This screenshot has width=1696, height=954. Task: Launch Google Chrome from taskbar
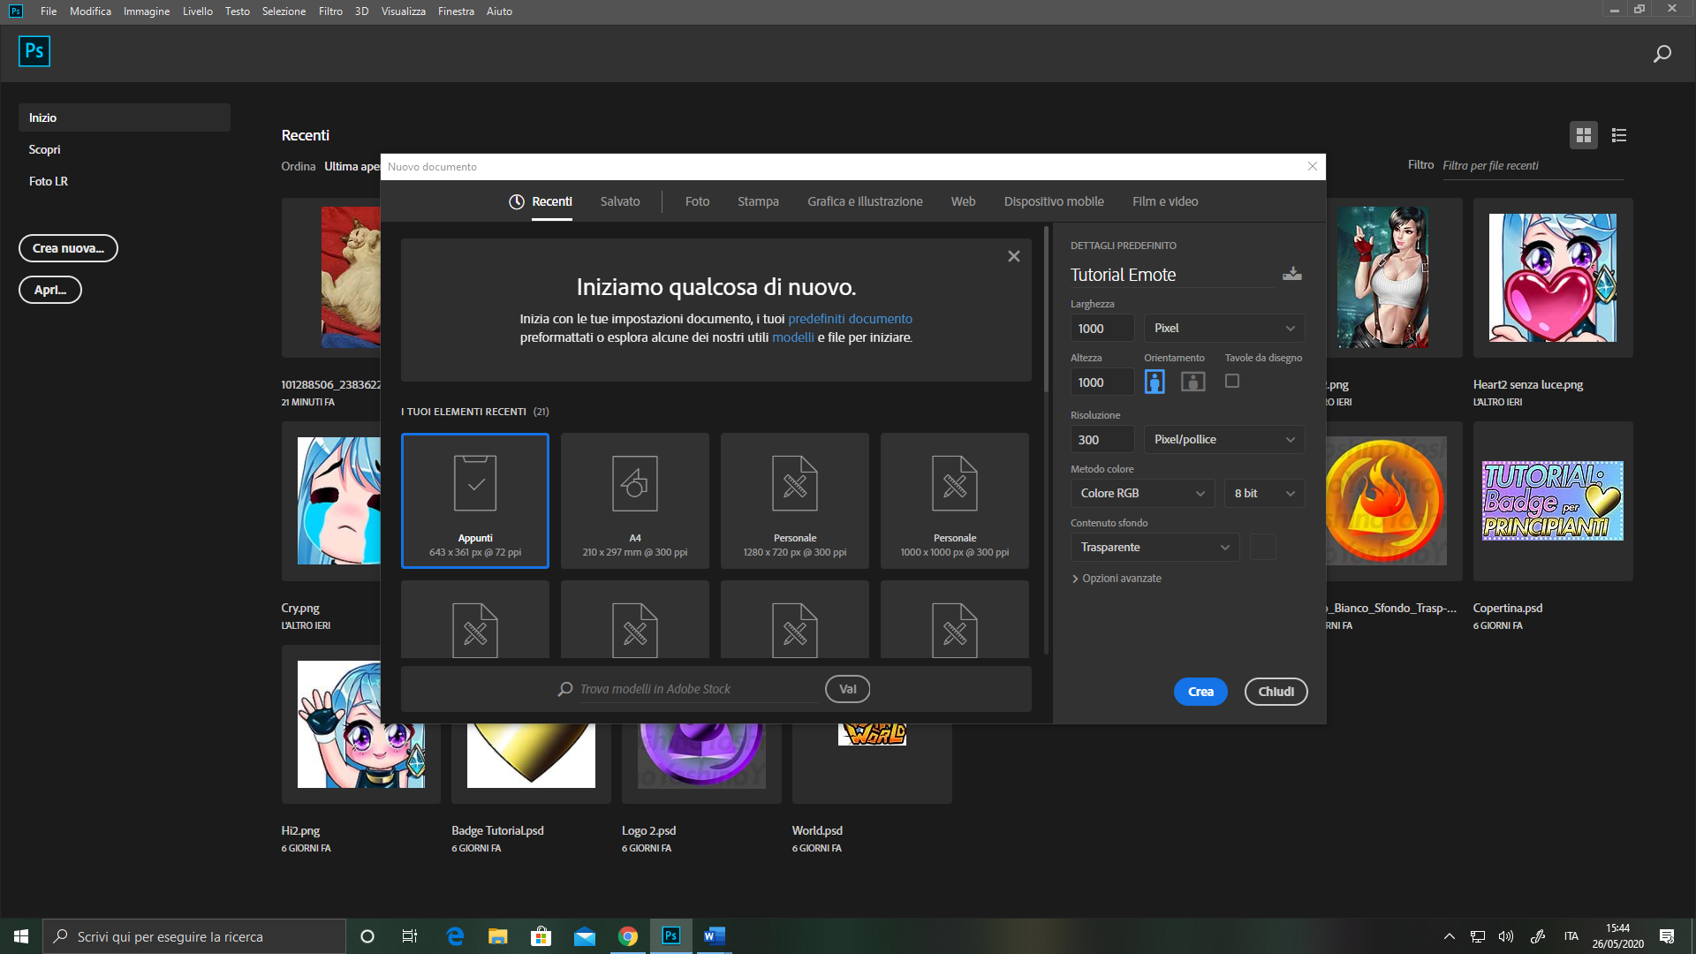pos(628,936)
